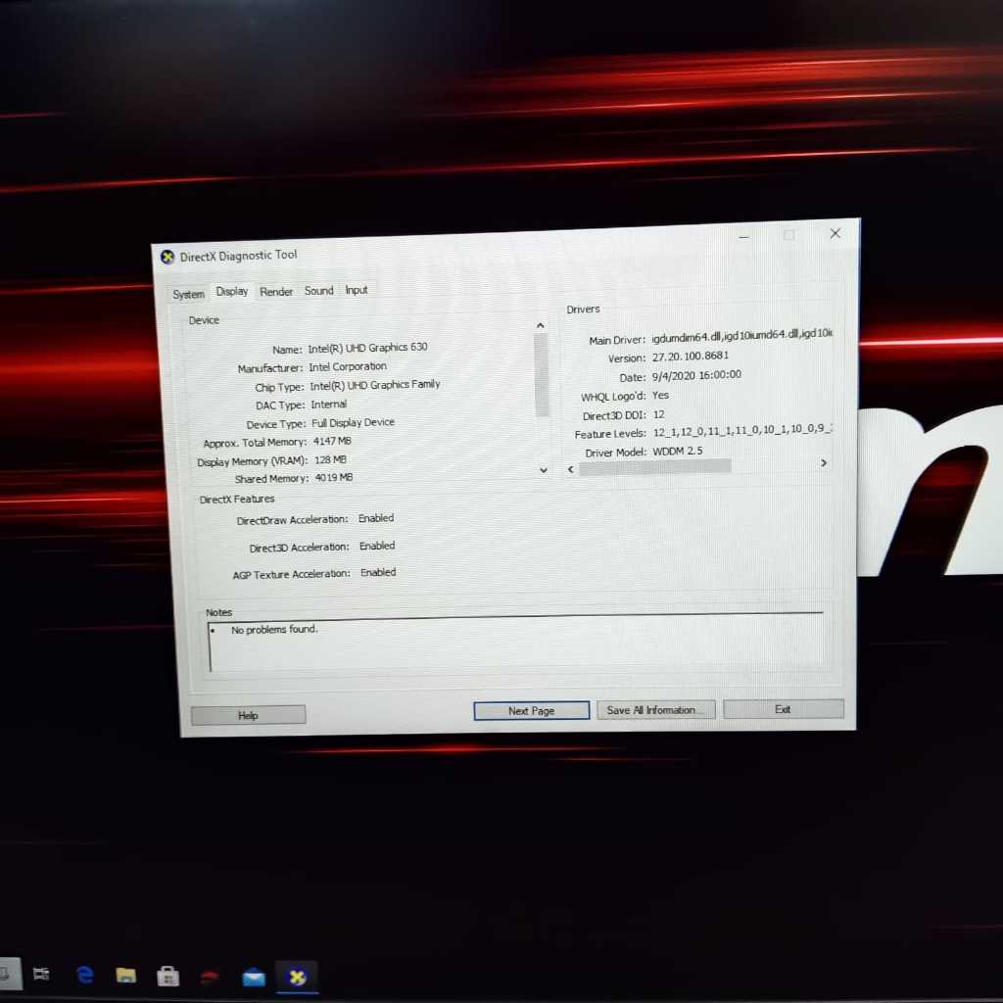The width and height of the screenshot is (1003, 1003).
Task: Click total memory value '4147 MB'
Action: point(332,442)
